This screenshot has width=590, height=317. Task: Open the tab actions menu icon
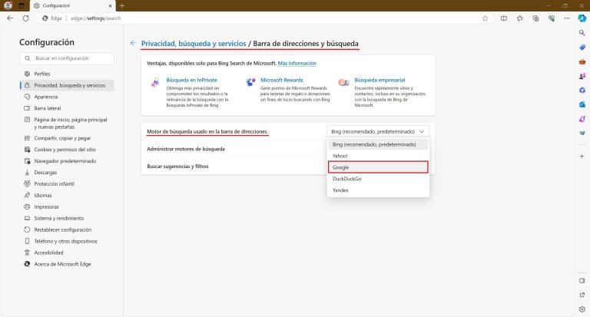(x=22, y=5)
